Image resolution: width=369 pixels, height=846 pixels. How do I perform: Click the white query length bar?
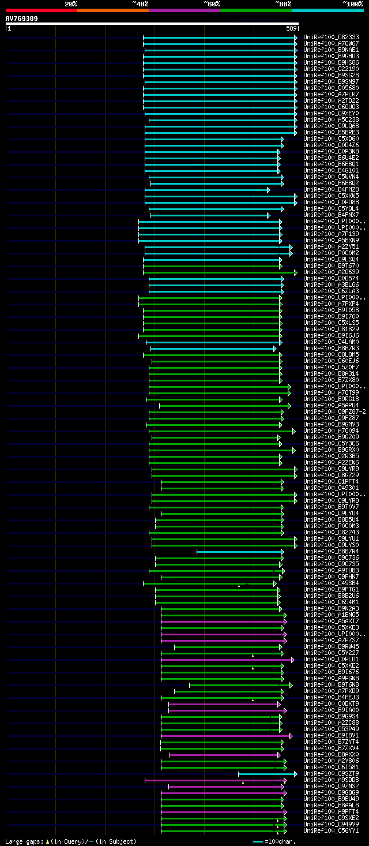[x=152, y=24]
